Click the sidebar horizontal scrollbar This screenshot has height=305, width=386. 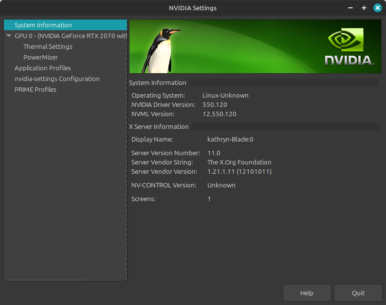click(x=46, y=280)
